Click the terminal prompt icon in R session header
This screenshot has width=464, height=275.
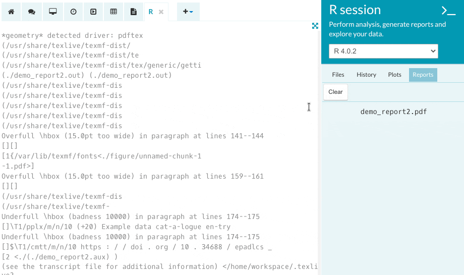point(448,11)
